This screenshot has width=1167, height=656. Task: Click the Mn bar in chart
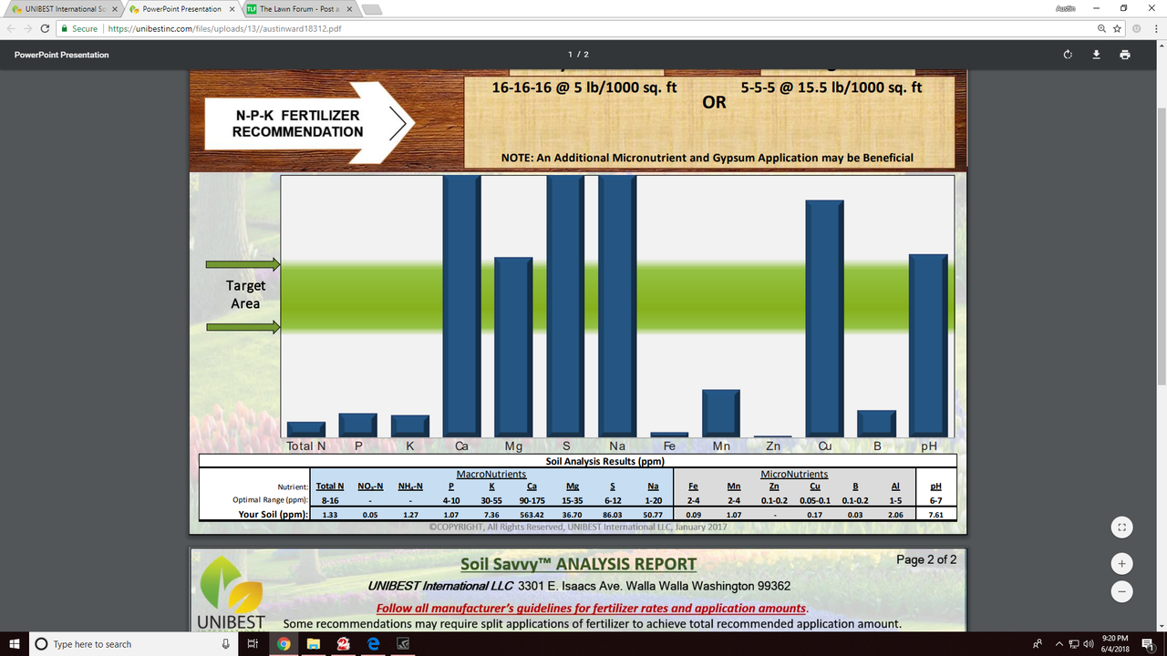tap(721, 413)
